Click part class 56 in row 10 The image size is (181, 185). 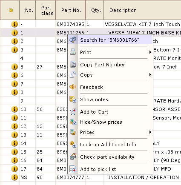40,109
